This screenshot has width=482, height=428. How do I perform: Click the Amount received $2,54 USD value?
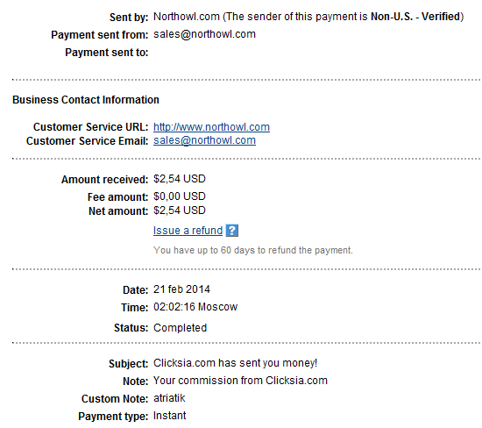180,179
